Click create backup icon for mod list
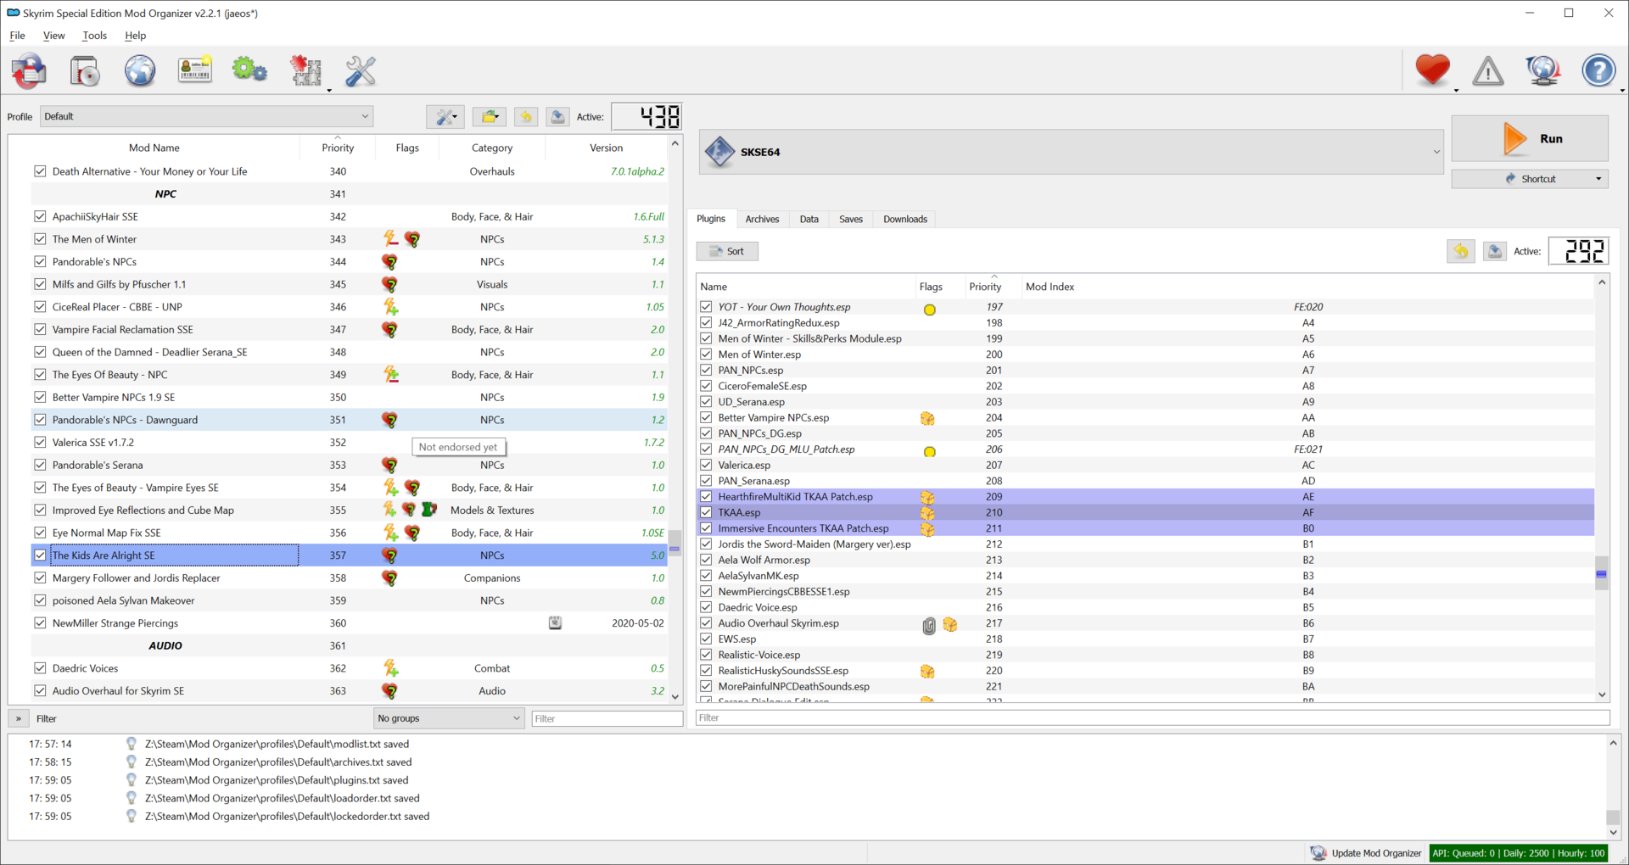Screen dimensions: 1629x865 557,117
